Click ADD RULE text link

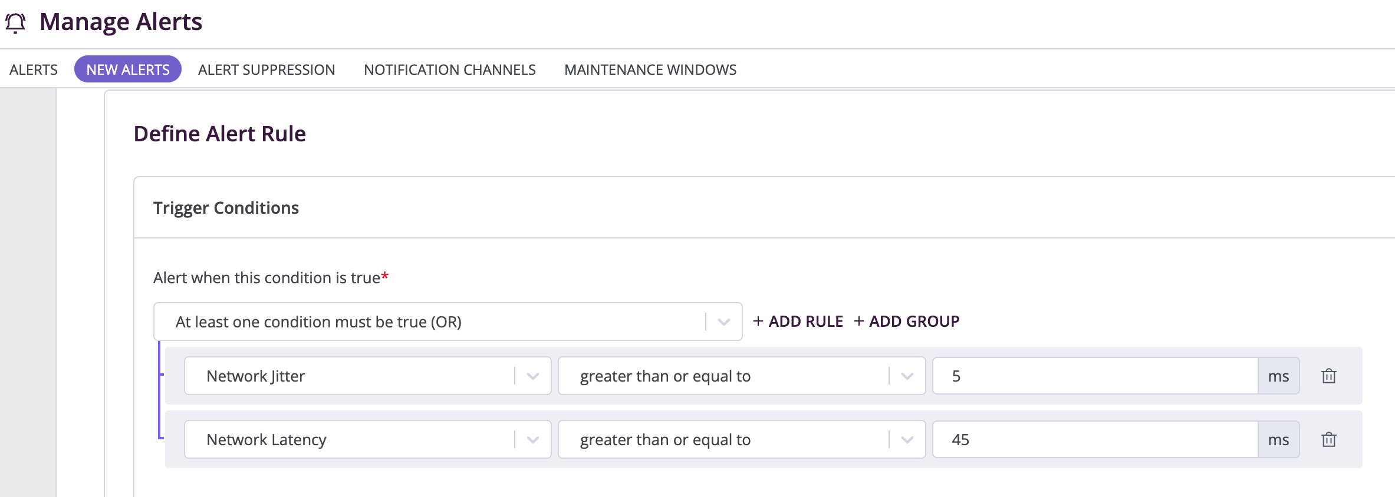(806, 322)
